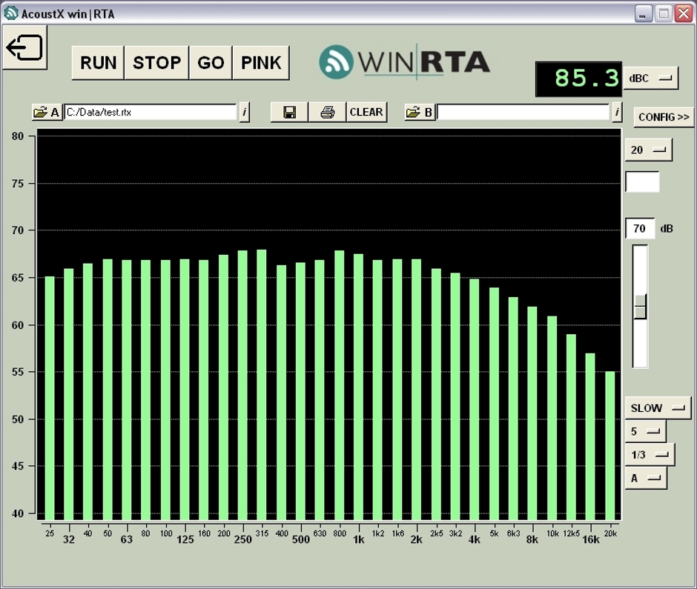Click the 250 frequency axis label
Viewport: 697px width, 589px height.
[243, 539]
